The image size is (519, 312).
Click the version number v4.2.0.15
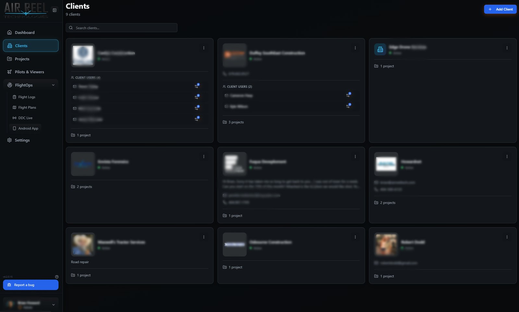(x=8, y=277)
